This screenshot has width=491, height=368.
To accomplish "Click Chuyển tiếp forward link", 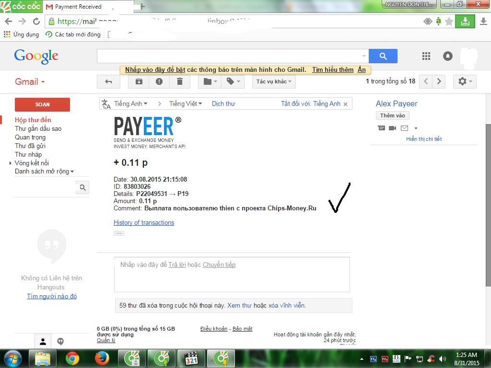I will 219,264.
